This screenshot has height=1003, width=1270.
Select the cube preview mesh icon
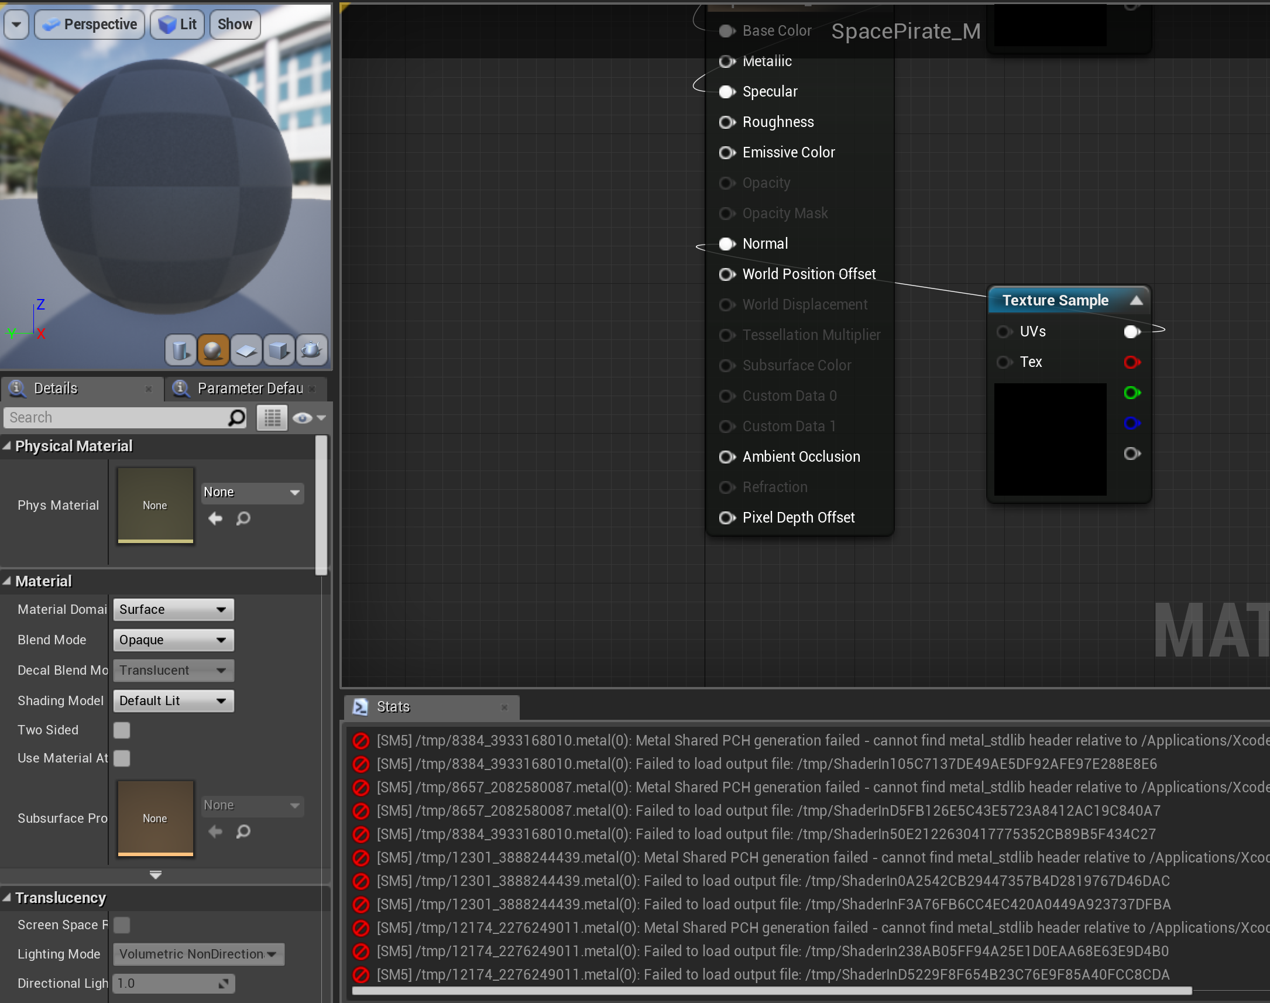tap(279, 351)
